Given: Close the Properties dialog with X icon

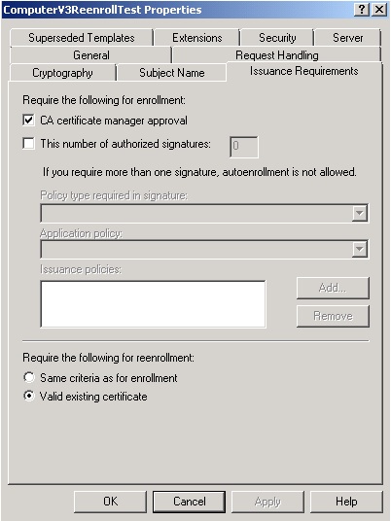Looking at the screenshot, I should (x=378, y=10).
